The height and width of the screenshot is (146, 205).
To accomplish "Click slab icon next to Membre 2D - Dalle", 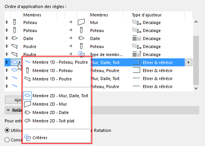I will 27,112.
